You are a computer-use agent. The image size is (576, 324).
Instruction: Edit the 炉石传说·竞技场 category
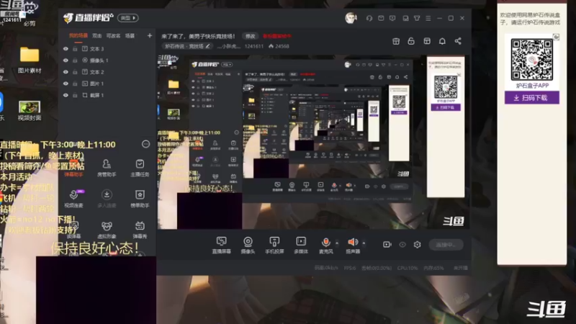point(187,46)
